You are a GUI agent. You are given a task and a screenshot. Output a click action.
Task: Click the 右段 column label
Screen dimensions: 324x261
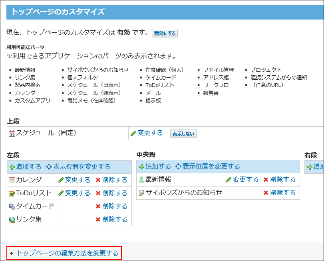tap(310, 155)
